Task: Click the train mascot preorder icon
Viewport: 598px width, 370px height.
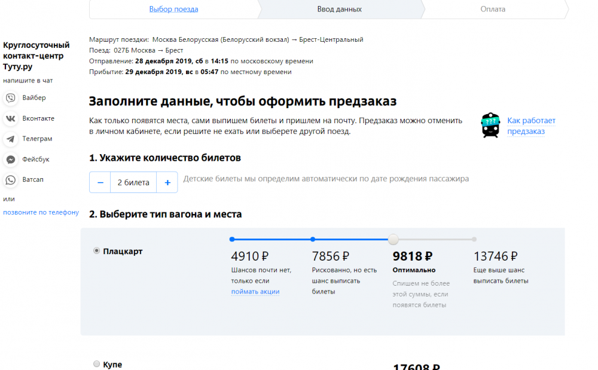Action: pyautogui.click(x=490, y=126)
